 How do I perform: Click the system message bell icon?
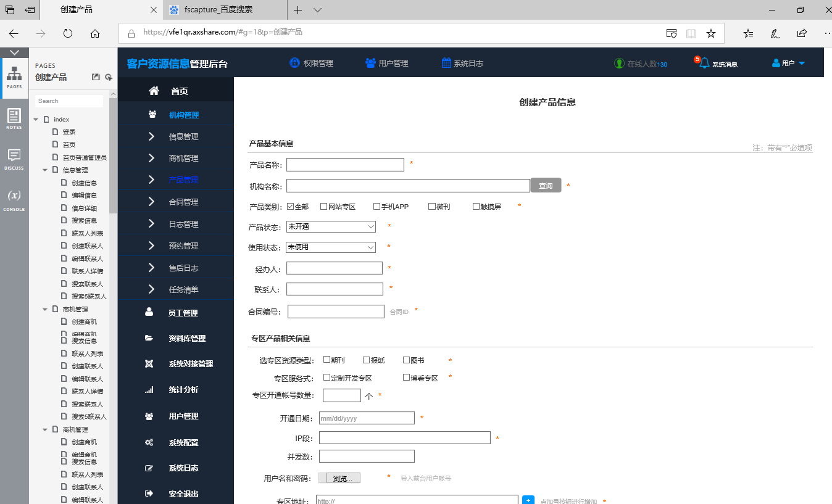click(x=704, y=63)
